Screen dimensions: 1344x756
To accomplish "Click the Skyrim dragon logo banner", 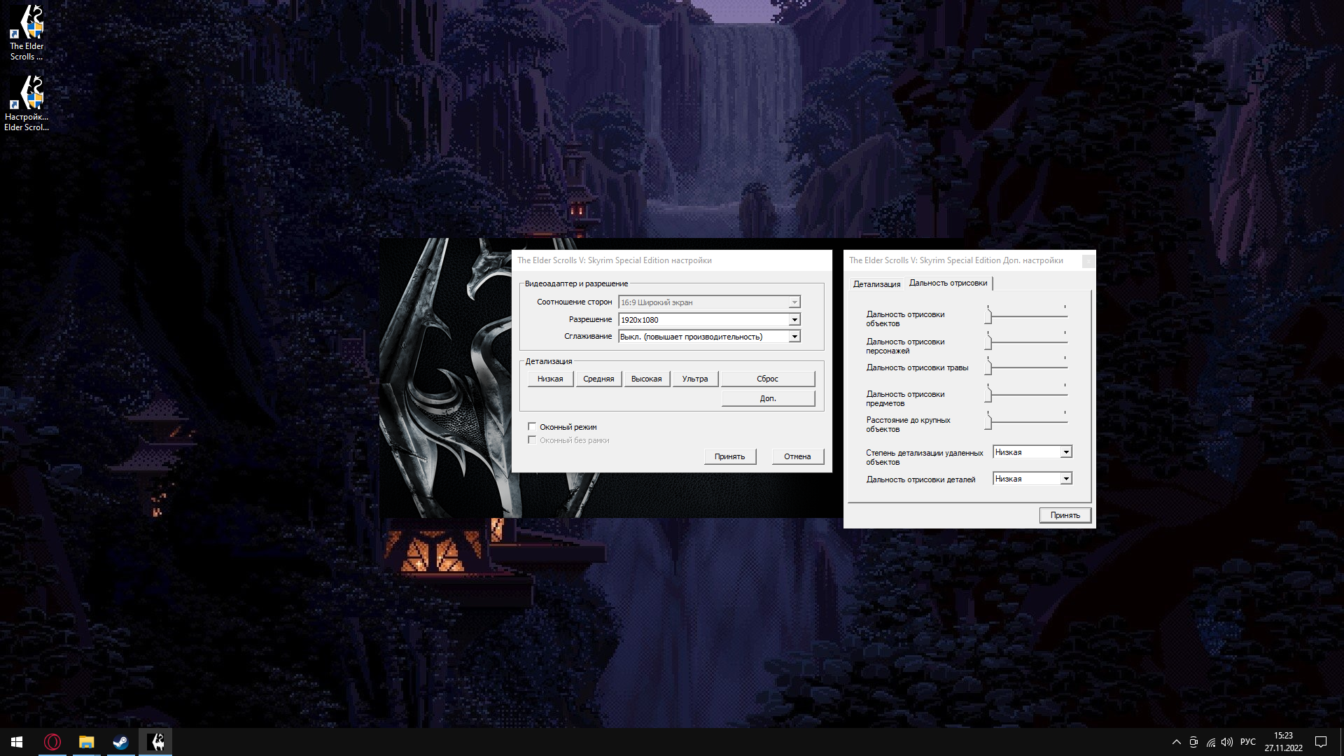I will [x=446, y=378].
